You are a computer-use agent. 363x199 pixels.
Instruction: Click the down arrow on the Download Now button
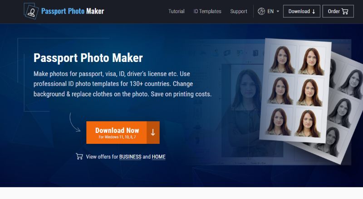coord(153,133)
